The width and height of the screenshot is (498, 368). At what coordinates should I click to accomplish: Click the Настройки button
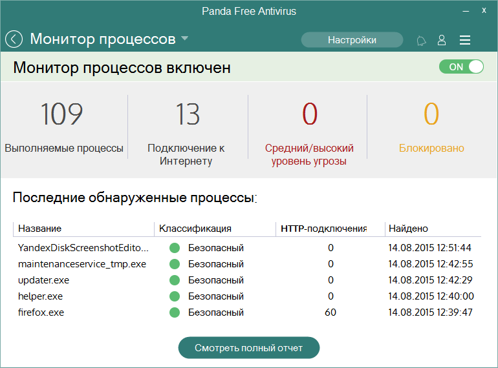pyautogui.click(x=352, y=40)
